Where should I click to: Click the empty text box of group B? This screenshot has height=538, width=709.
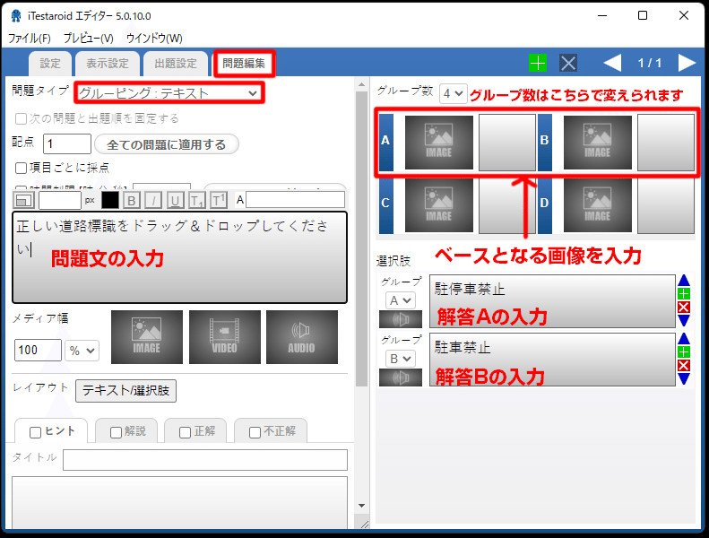(666, 142)
